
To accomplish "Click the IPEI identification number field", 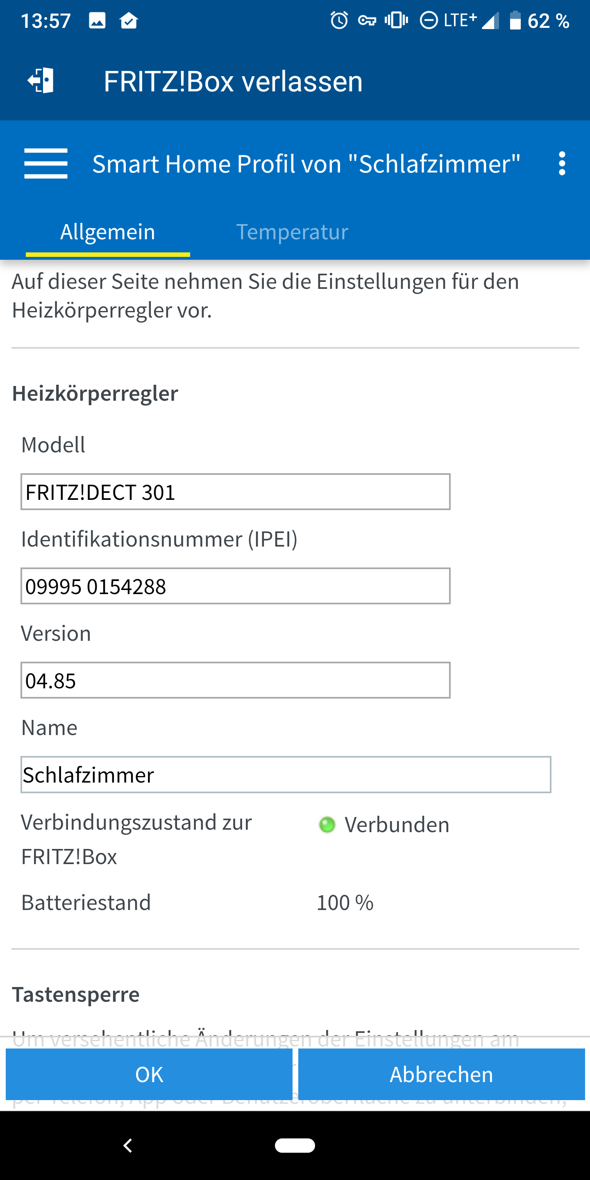I will (235, 586).
